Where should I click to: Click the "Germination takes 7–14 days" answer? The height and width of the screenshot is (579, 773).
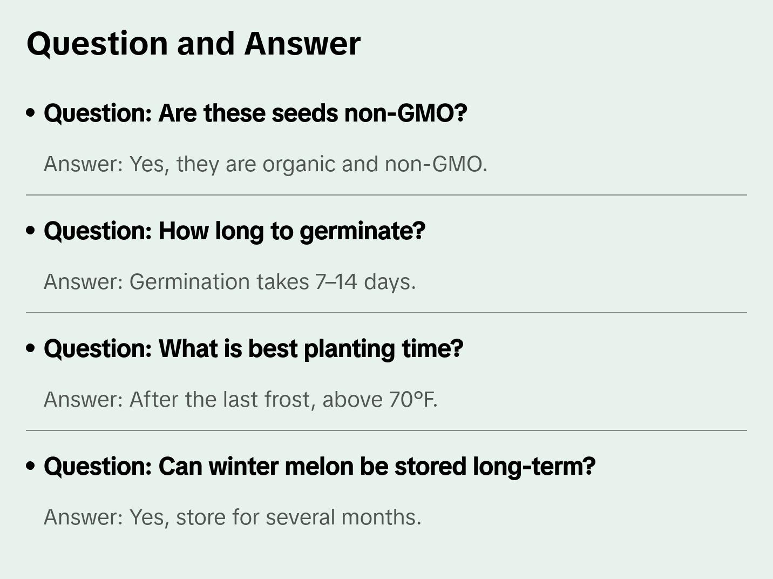pos(229,282)
